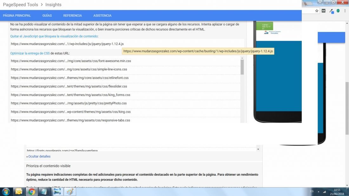The width and height of the screenshot is (349, 196).
Task: Select the king.css URL row
Action: [x=125, y=112]
